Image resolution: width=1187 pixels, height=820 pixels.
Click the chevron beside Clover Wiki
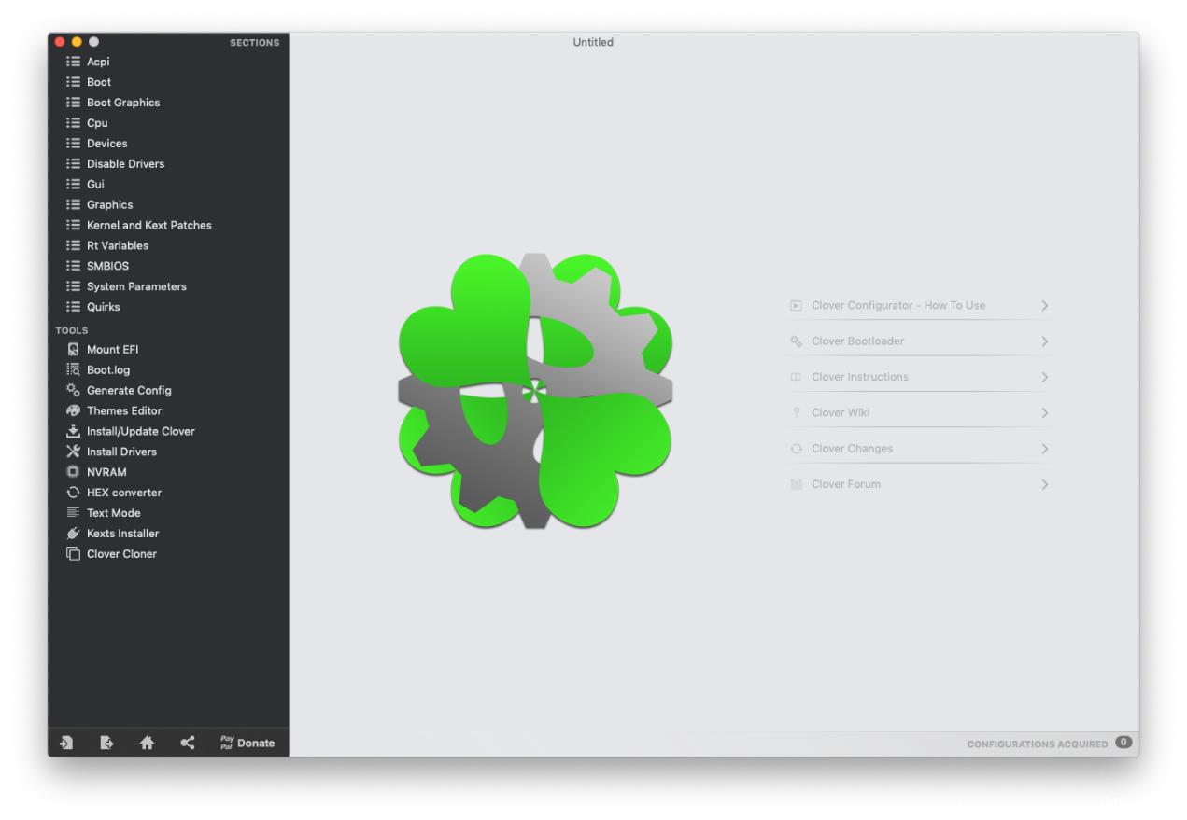click(1045, 412)
